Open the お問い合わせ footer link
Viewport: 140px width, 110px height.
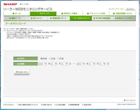(x=46, y=105)
